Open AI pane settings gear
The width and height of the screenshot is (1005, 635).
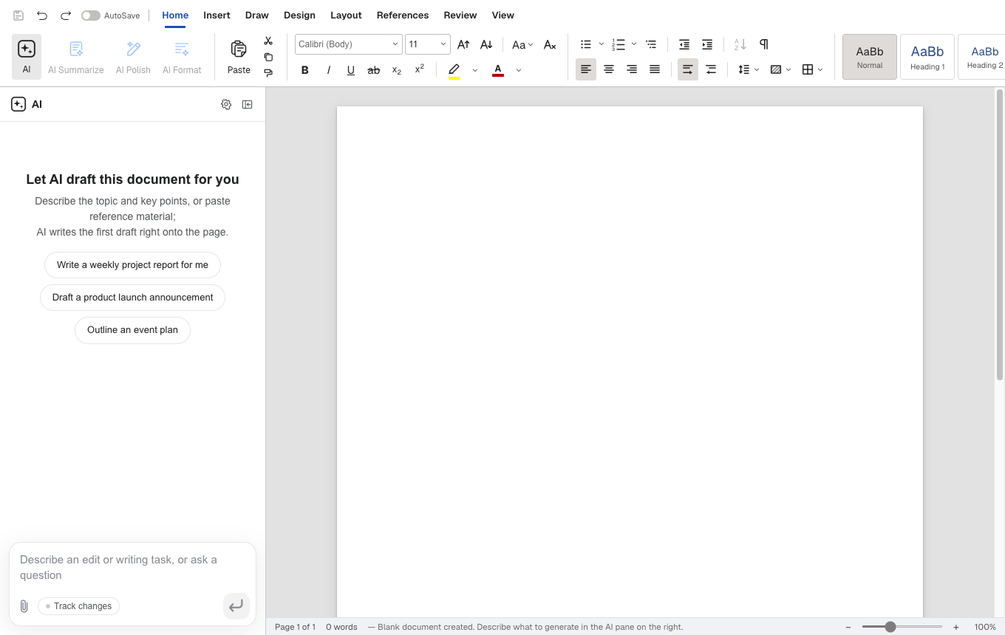click(226, 105)
